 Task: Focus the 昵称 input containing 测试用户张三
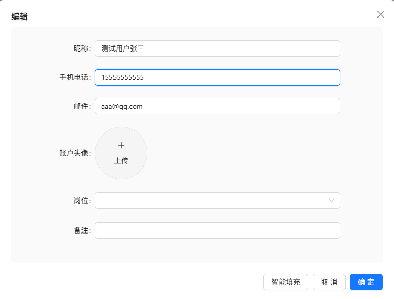tap(217, 48)
